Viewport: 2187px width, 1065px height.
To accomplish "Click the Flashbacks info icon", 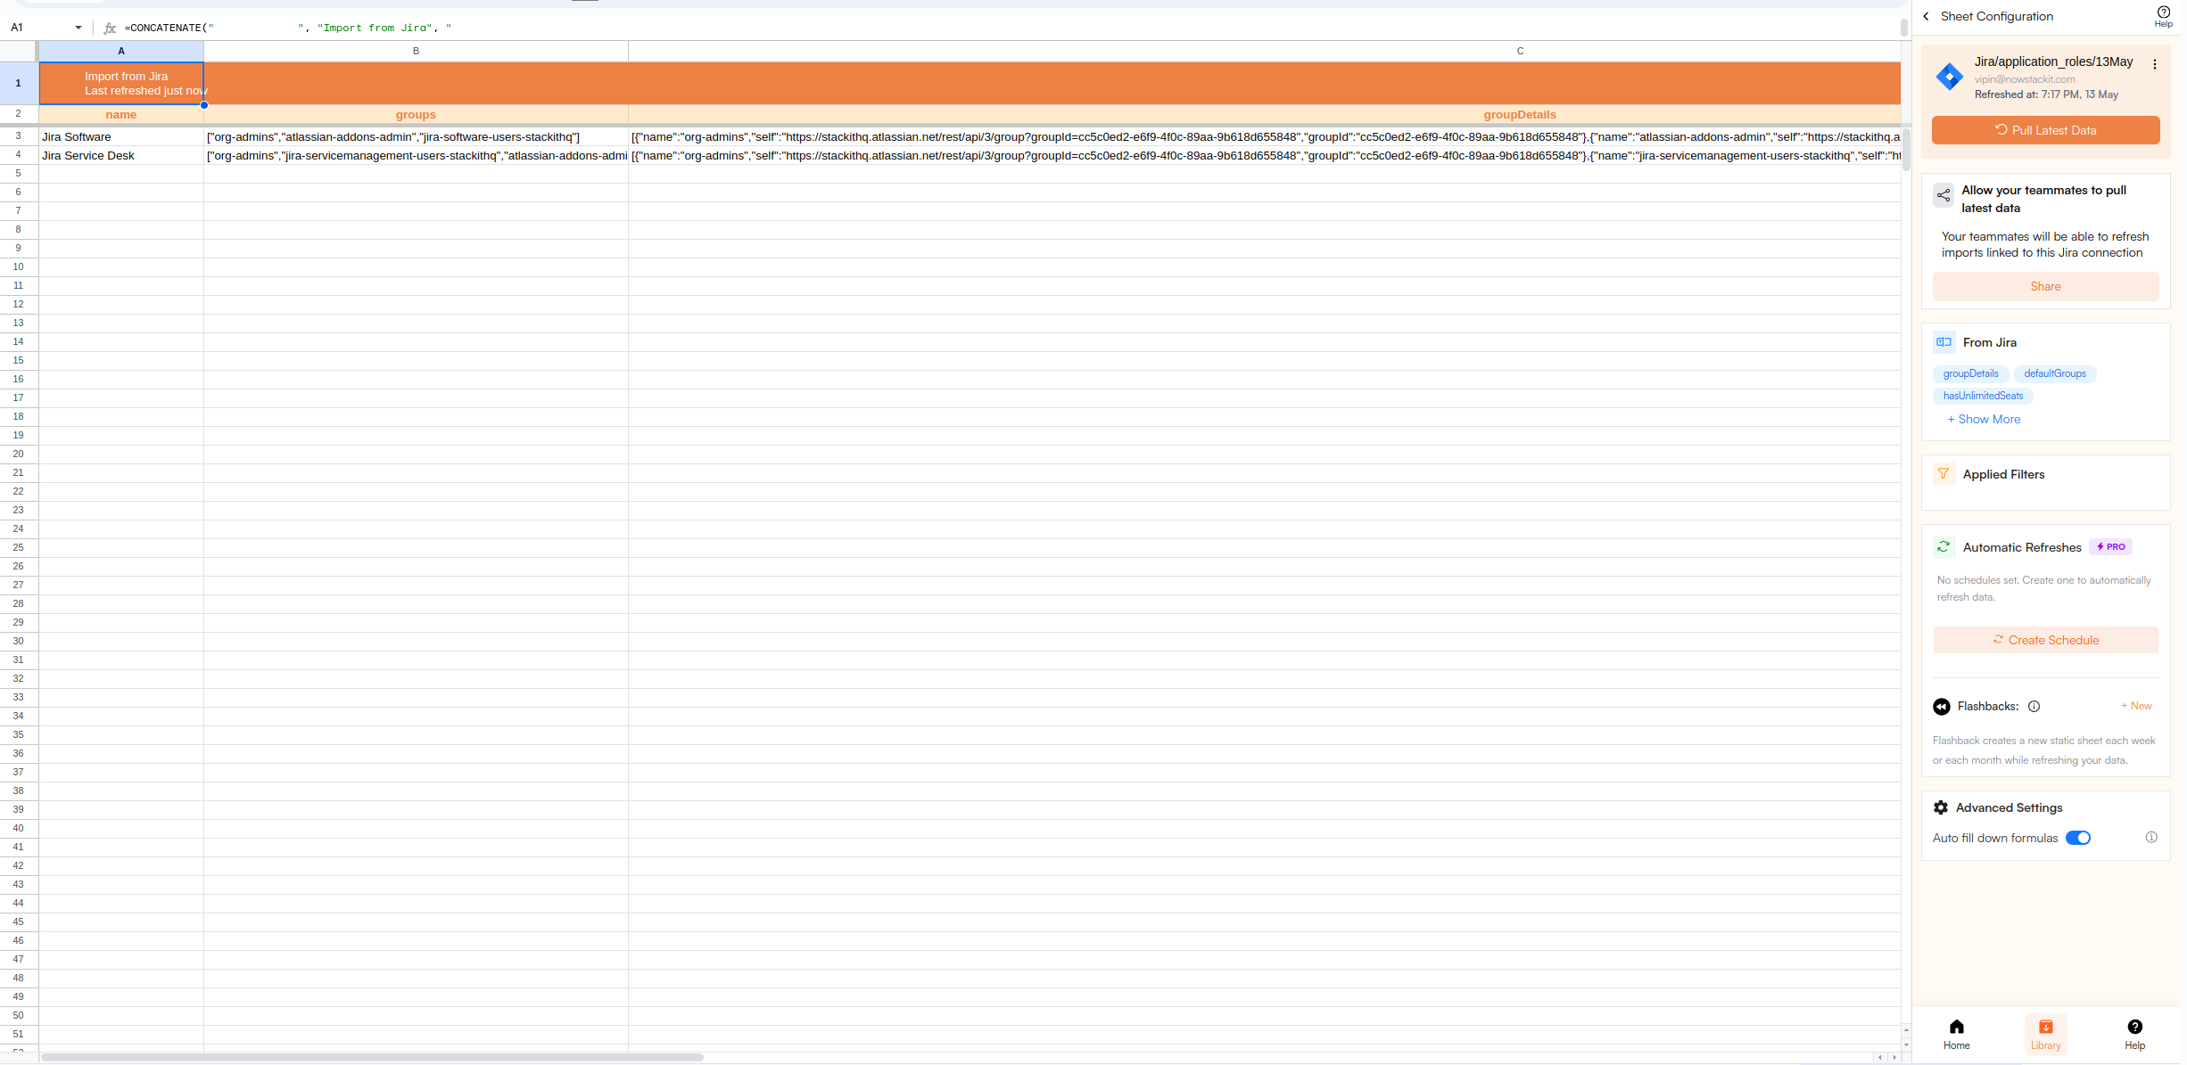I will [x=2034, y=707].
